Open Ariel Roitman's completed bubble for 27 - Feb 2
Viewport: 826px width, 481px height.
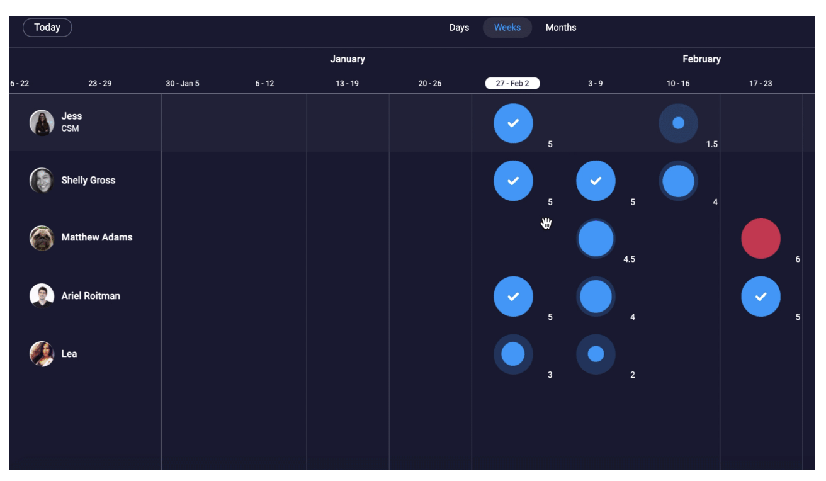point(513,297)
